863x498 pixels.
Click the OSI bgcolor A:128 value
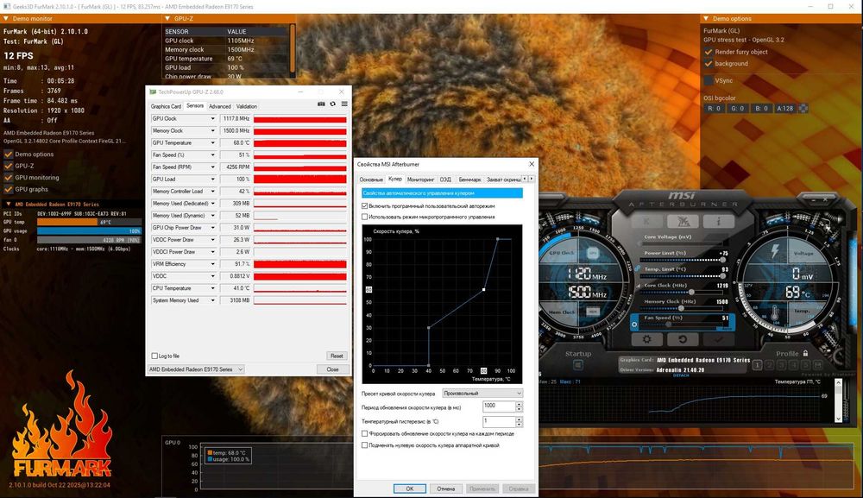[x=784, y=109]
